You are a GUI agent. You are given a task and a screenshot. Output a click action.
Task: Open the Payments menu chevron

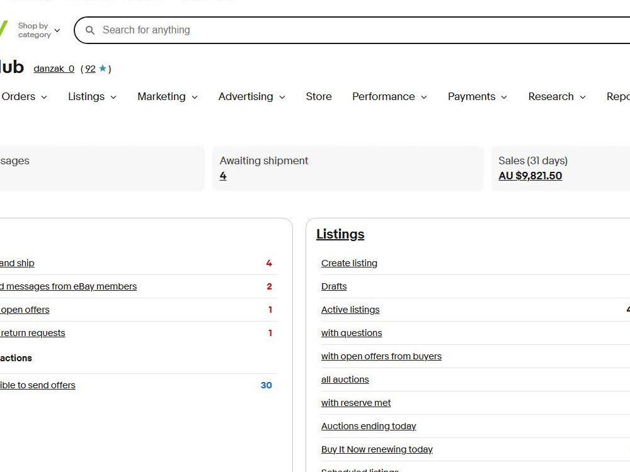pyautogui.click(x=504, y=97)
